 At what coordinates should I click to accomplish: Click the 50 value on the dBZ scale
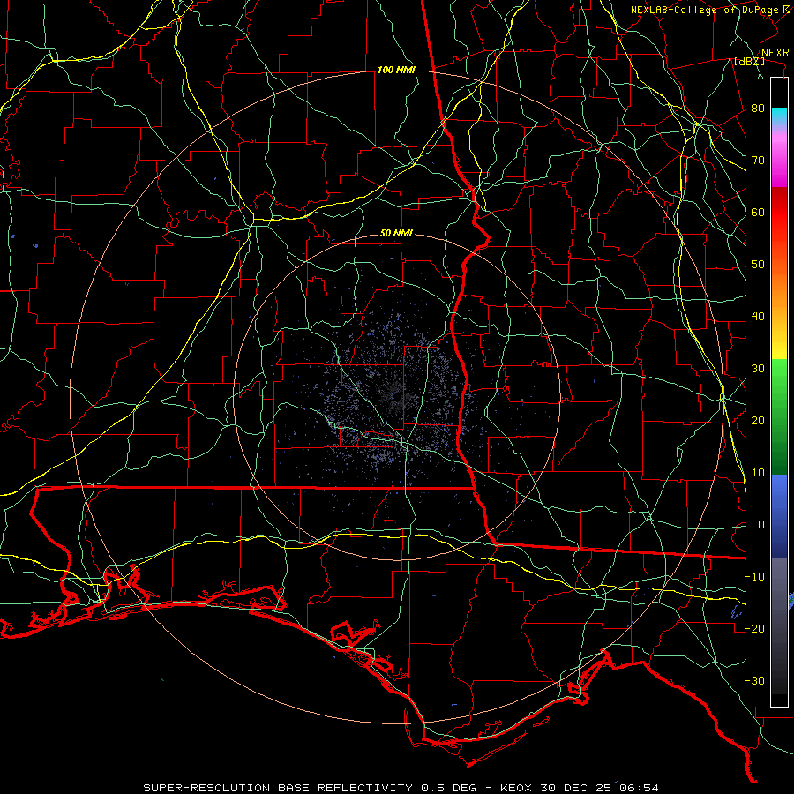(x=758, y=265)
